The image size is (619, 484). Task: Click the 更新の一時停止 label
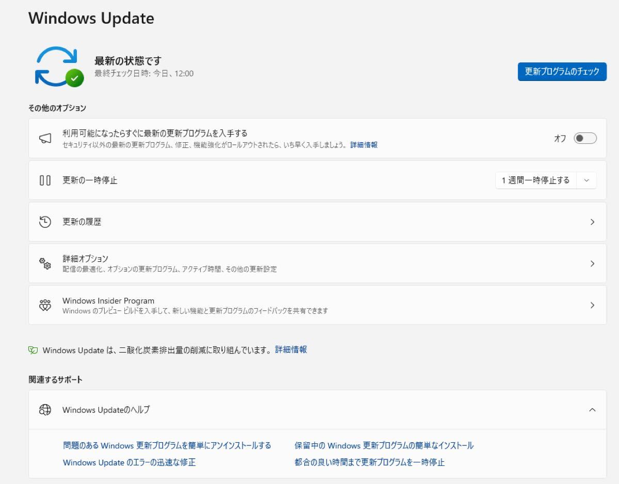(90, 180)
